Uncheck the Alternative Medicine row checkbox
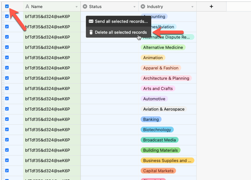251x180 pixels. pos(7,47)
